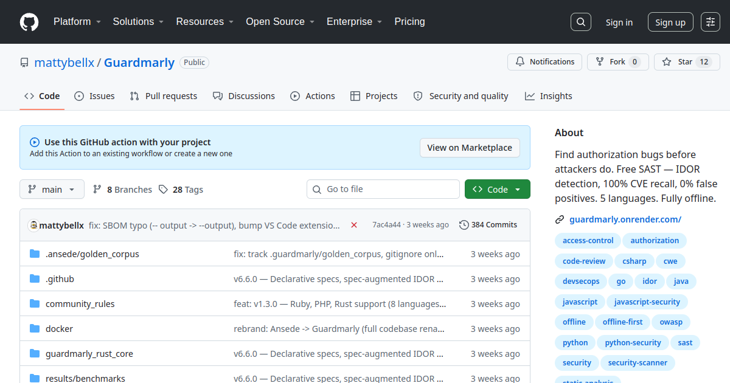Open the community_rules folder

[x=80, y=304]
